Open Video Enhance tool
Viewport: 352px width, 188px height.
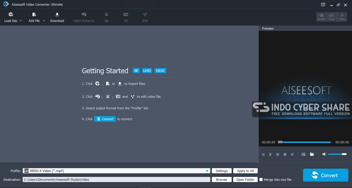[84, 17]
